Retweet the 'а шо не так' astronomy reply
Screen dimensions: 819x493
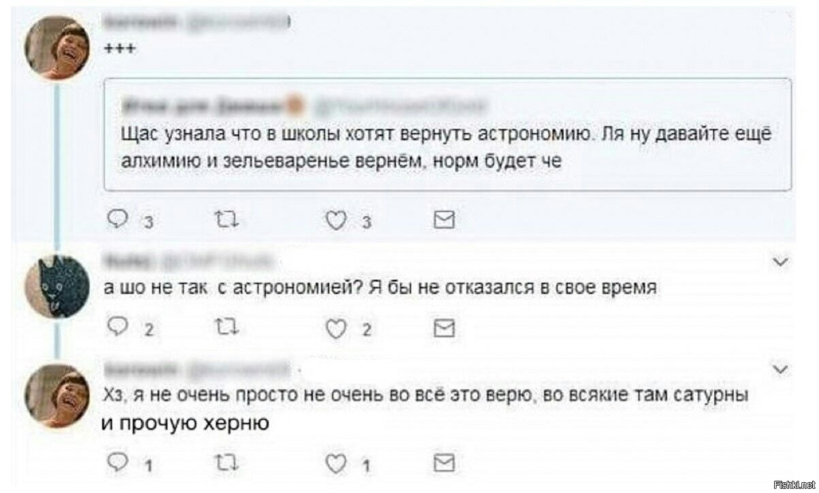click(x=223, y=329)
